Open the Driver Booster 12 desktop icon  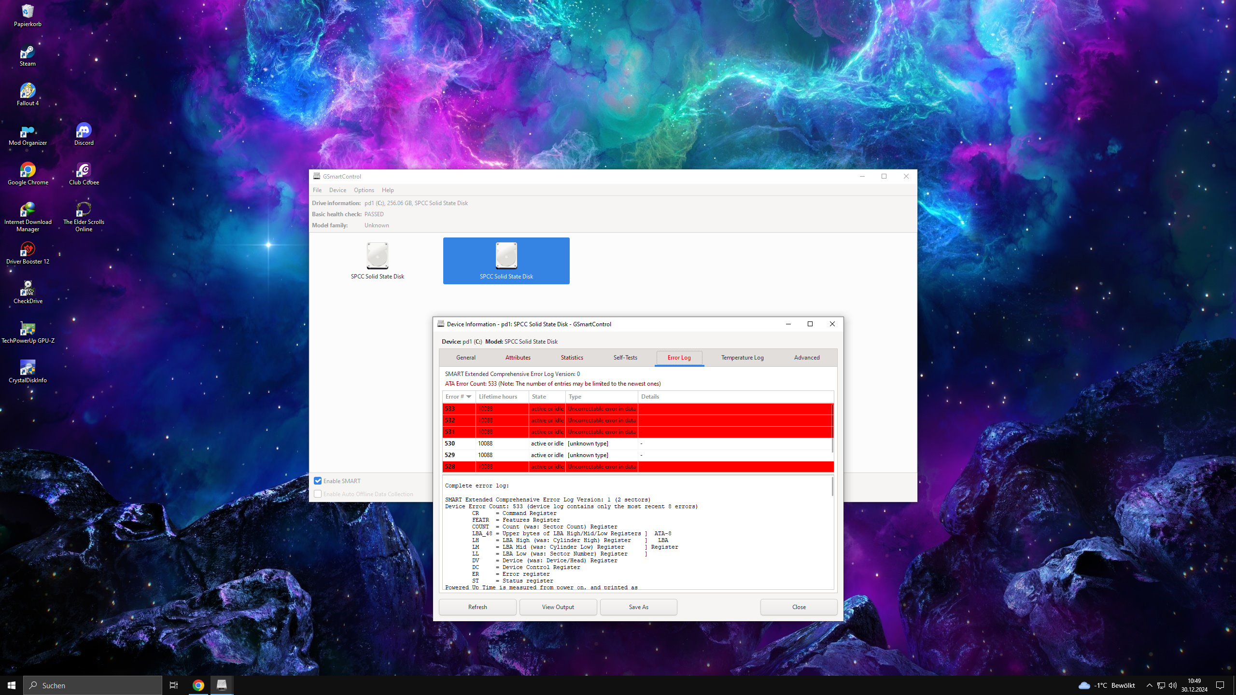pyautogui.click(x=28, y=250)
